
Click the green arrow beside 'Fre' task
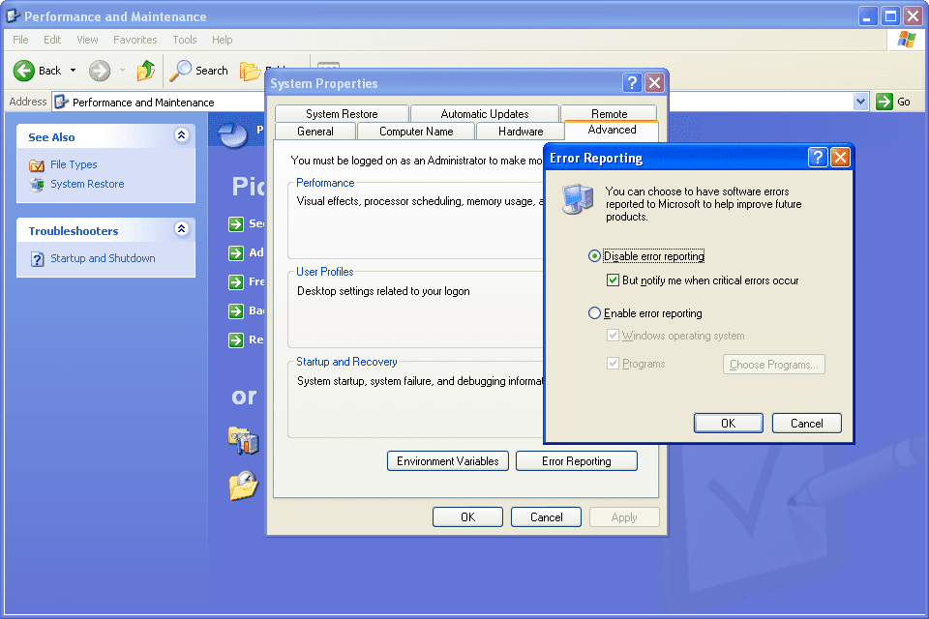(236, 282)
